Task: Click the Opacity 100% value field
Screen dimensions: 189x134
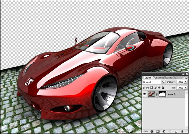Action: 180,82
